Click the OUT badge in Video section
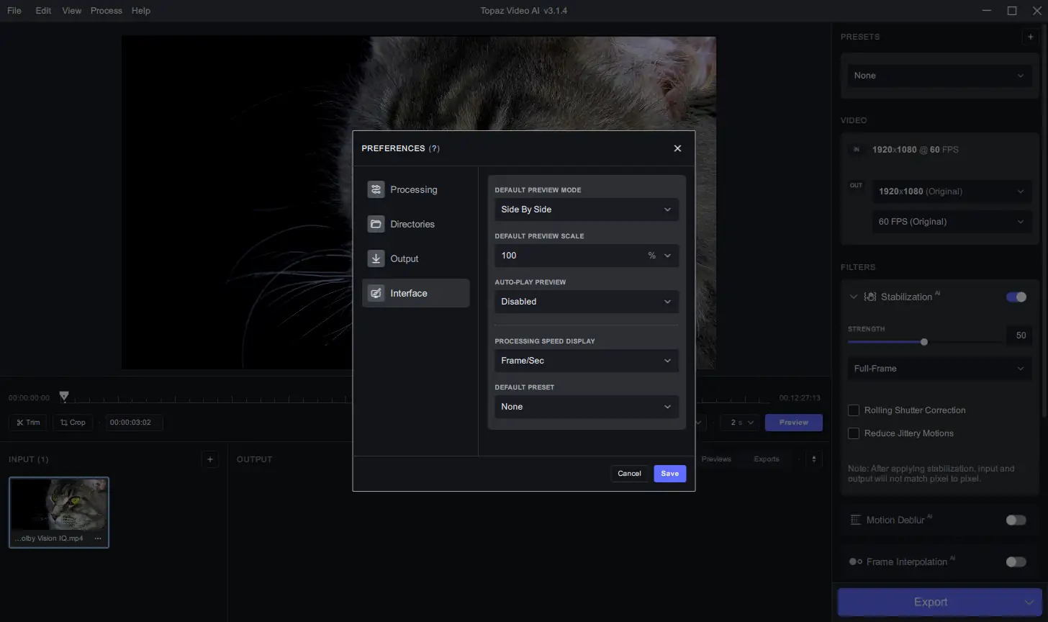The image size is (1048, 622). (x=857, y=186)
